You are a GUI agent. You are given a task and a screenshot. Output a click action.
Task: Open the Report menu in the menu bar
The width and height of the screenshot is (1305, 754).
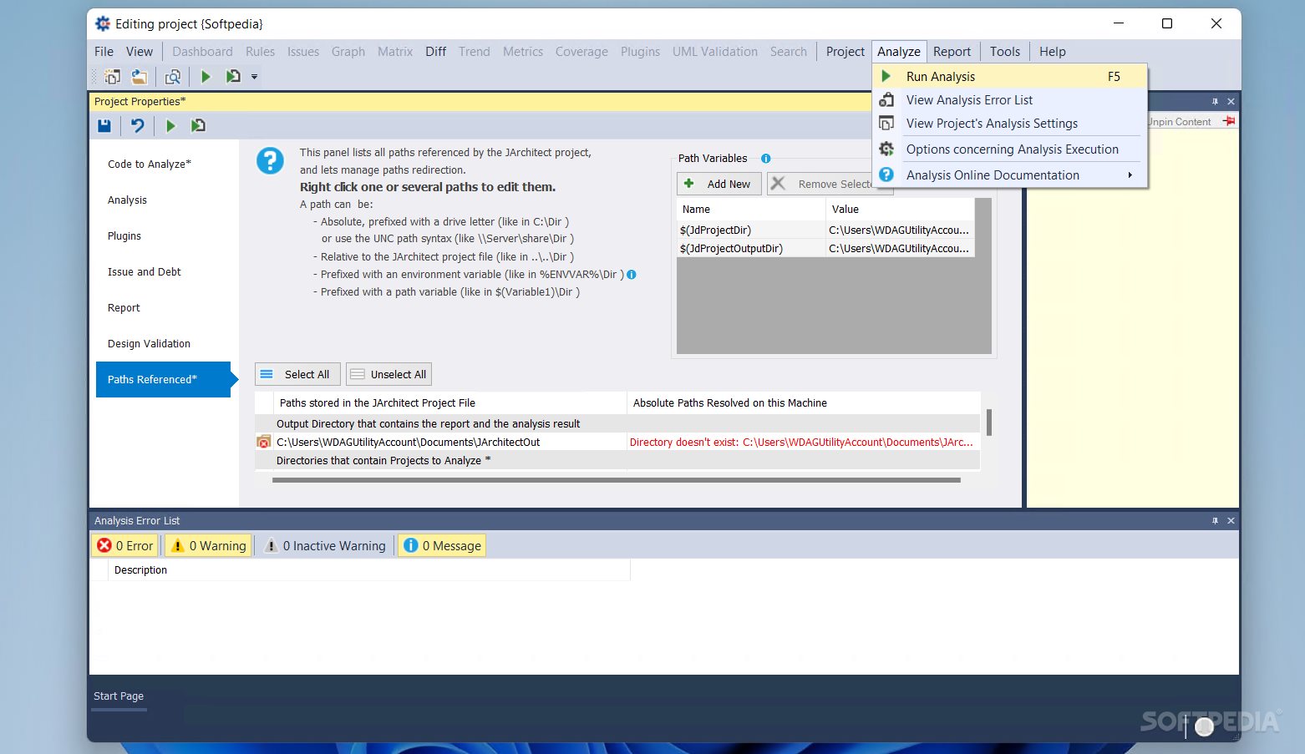[952, 52]
